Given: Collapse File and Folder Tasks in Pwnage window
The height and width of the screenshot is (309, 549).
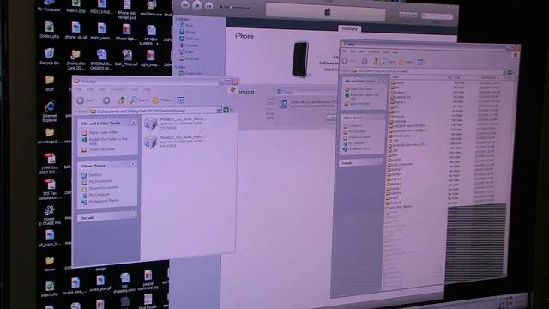Looking at the screenshot, I should point(133,123).
